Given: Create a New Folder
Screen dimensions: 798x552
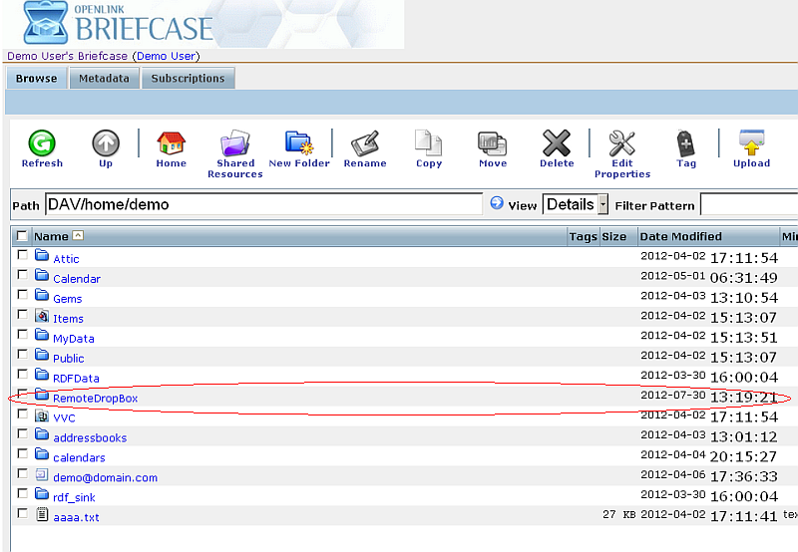Looking at the screenshot, I should 299,143.
